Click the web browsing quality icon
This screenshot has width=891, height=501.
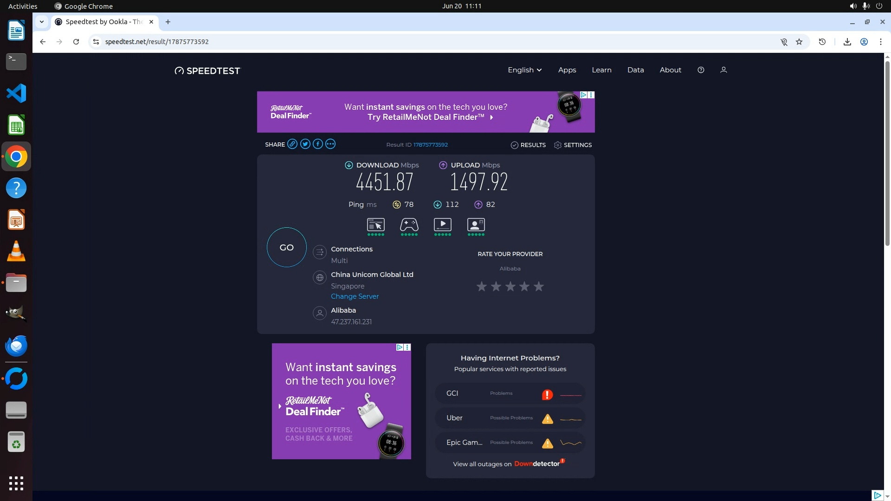coord(375,225)
